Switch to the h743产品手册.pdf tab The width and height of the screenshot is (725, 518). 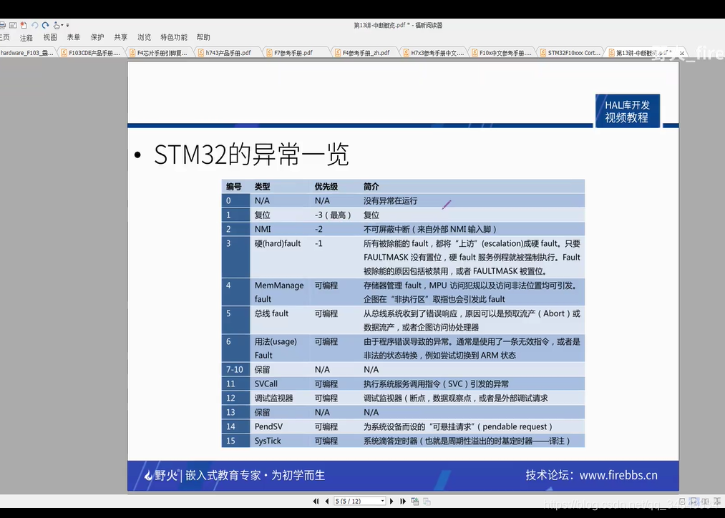(228, 53)
